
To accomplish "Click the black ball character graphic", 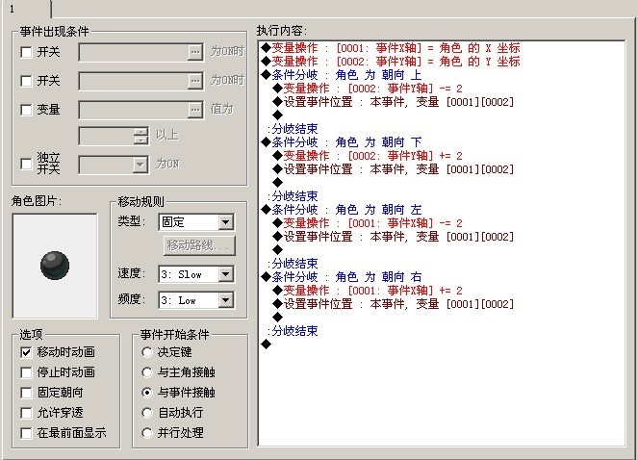I will (x=55, y=266).
